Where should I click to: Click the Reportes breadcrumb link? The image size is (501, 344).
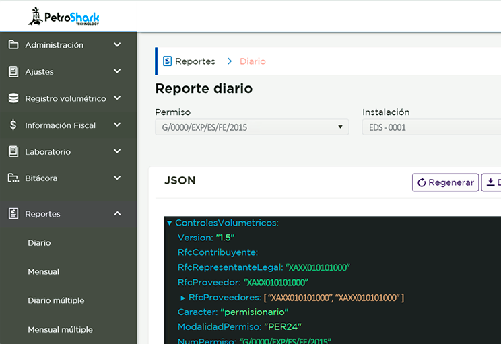(195, 61)
